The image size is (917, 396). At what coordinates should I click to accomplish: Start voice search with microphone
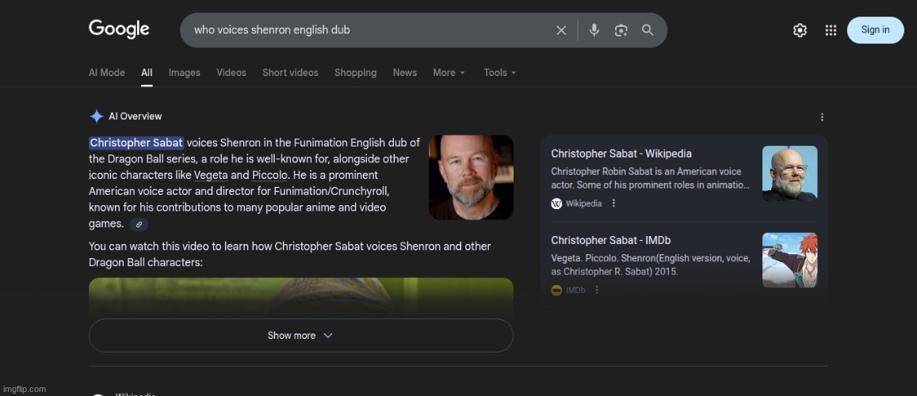pos(594,30)
